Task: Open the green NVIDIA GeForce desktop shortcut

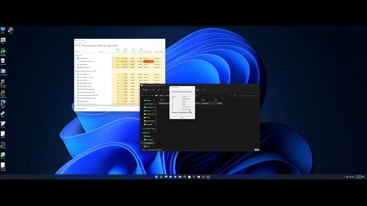Action: click(3, 93)
